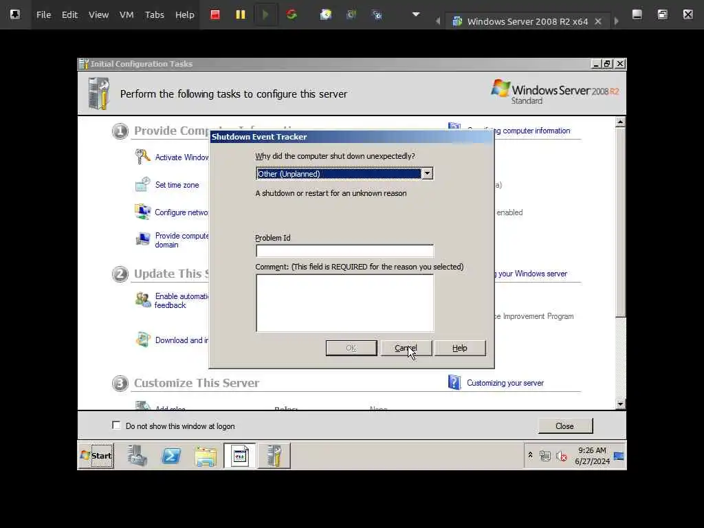
Task: Click the Comment text area
Action: click(x=345, y=303)
